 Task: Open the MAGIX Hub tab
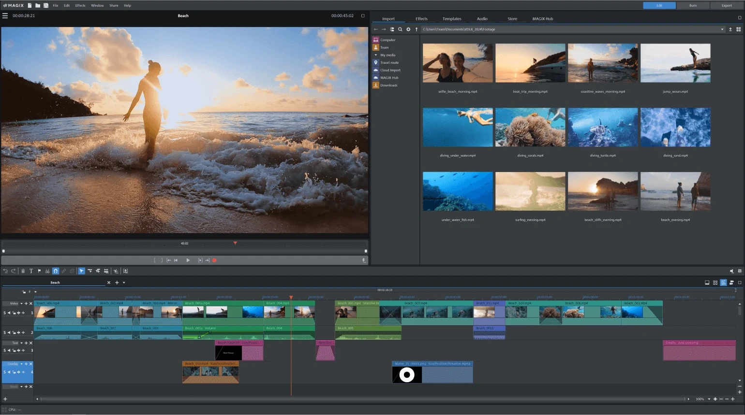tap(543, 19)
